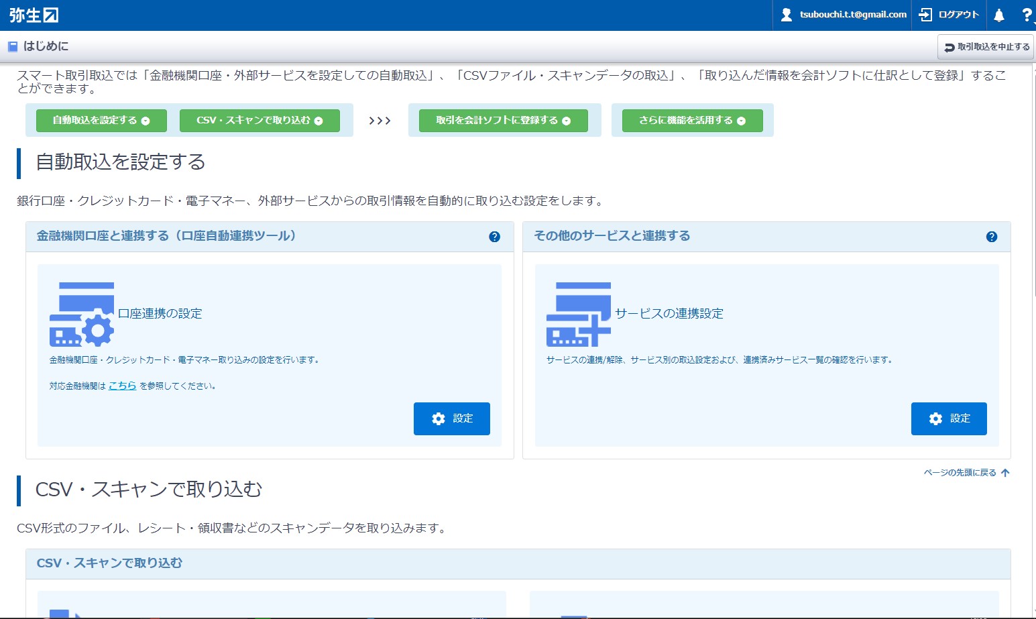Open the help question mark in header
The image size is (1036, 619).
point(1027,15)
